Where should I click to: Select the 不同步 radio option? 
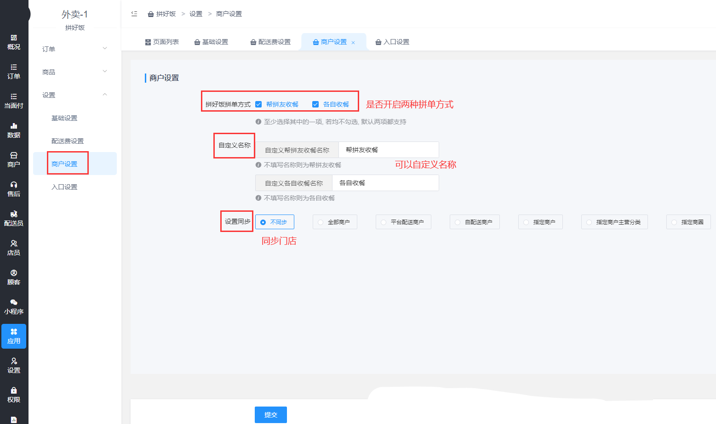pyautogui.click(x=275, y=222)
